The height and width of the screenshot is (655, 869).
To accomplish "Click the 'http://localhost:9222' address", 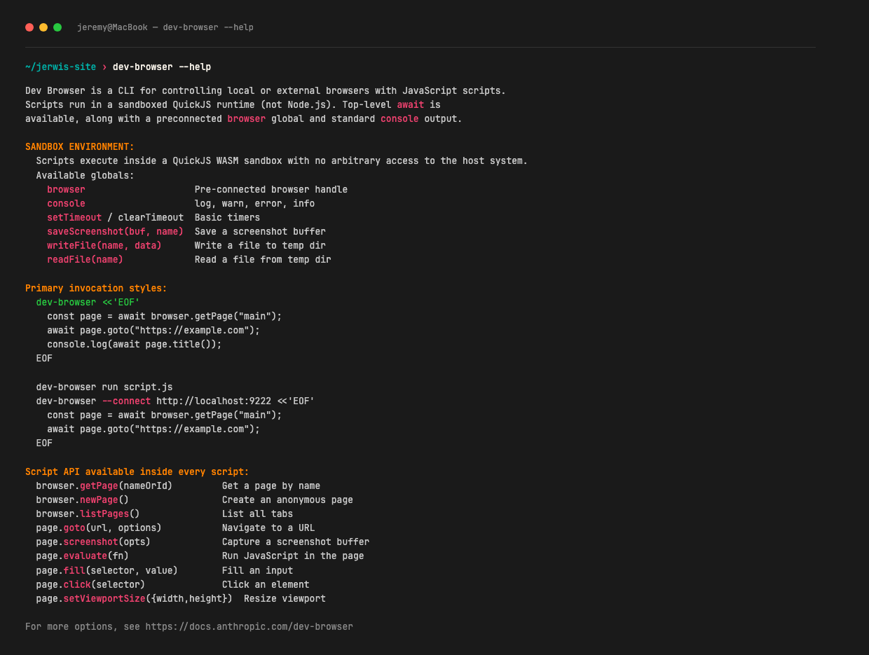I will click(x=214, y=401).
